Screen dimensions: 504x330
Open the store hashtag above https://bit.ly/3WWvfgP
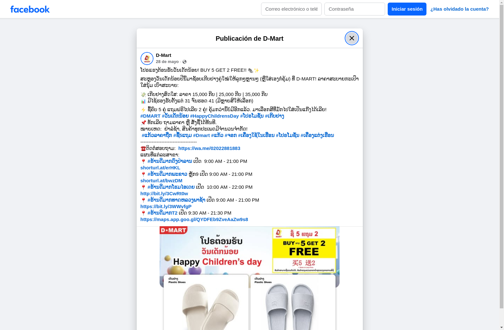(176, 200)
